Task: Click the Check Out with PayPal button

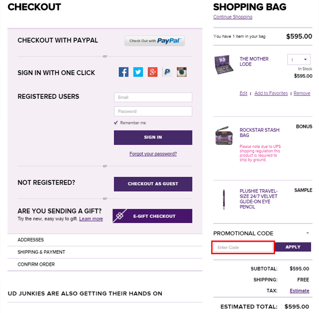Action: coord(155,41)
